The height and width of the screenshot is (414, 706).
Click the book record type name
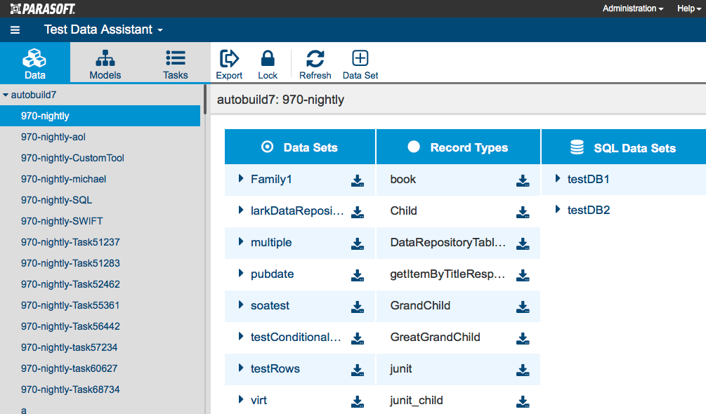pyautogui.click(x=403, y=180)
